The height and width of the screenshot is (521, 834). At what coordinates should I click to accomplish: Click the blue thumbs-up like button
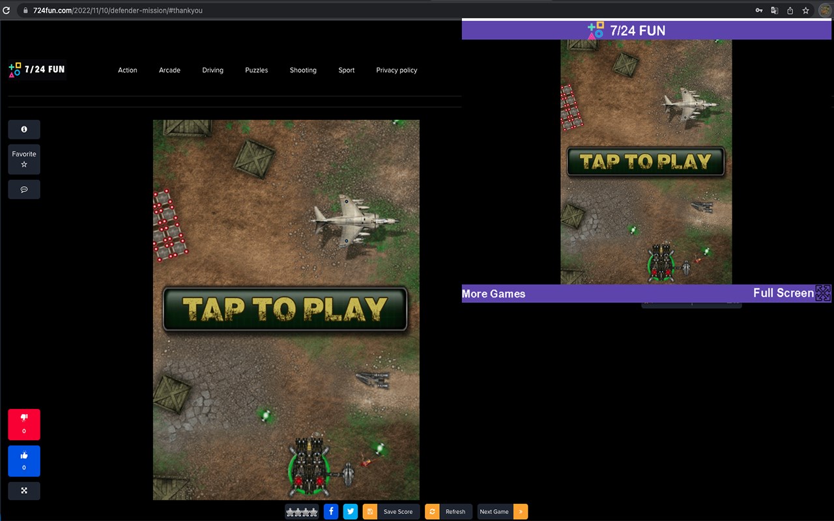[24, 461]
